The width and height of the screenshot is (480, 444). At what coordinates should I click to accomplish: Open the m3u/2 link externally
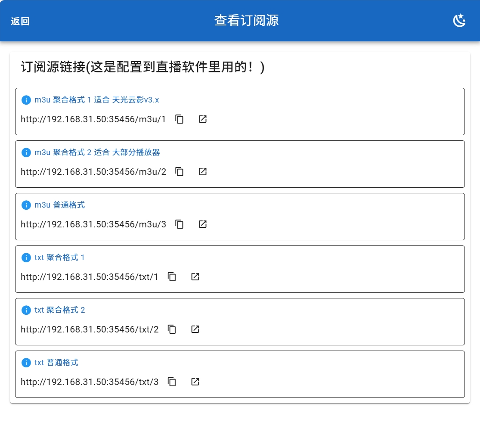click(203, 172)
